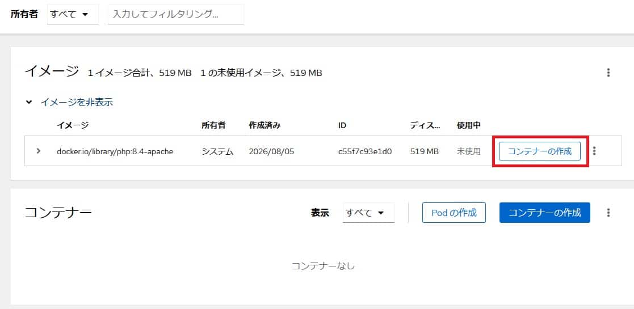Open the kebab menu for Images section
This screenshot has width=634, height=309.
[x=608, y=73]
